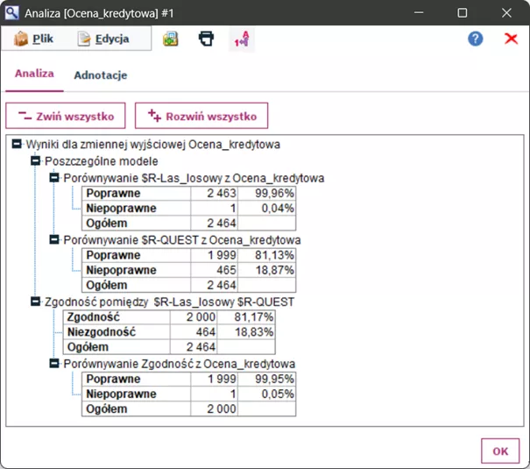Select Poszczególne modele tree row
Viewport: 530px width, 469px height.
click(102, 161)
